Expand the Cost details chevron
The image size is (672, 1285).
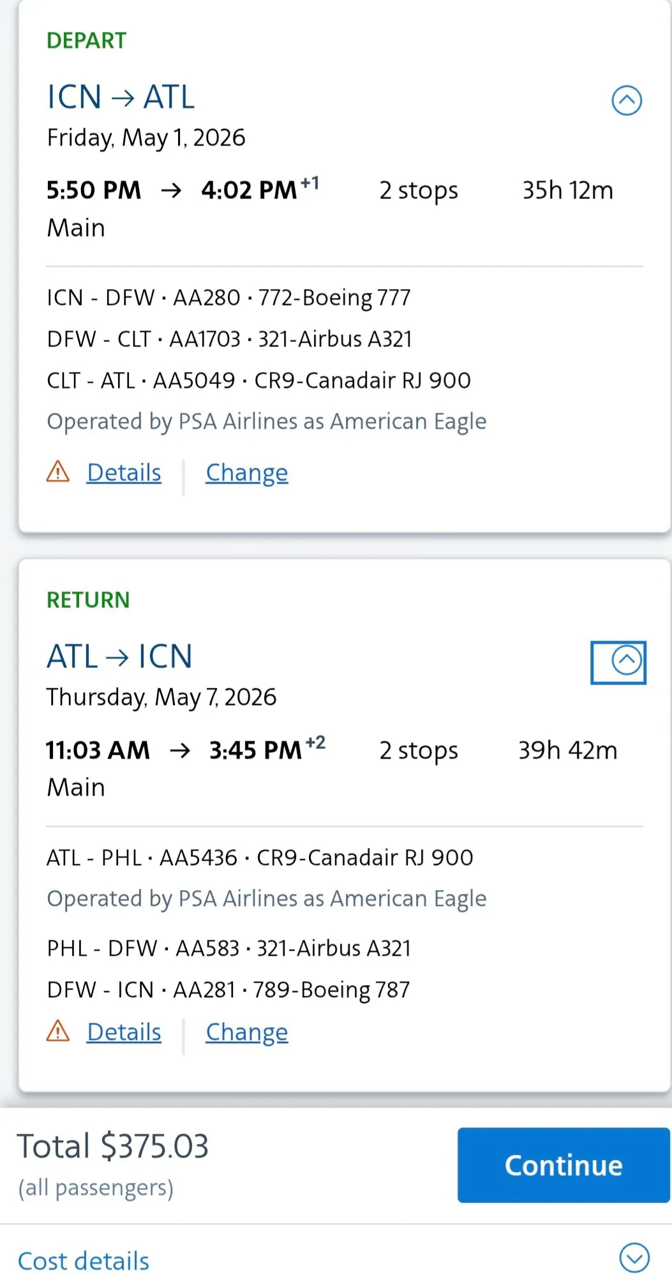point(634,1258)
